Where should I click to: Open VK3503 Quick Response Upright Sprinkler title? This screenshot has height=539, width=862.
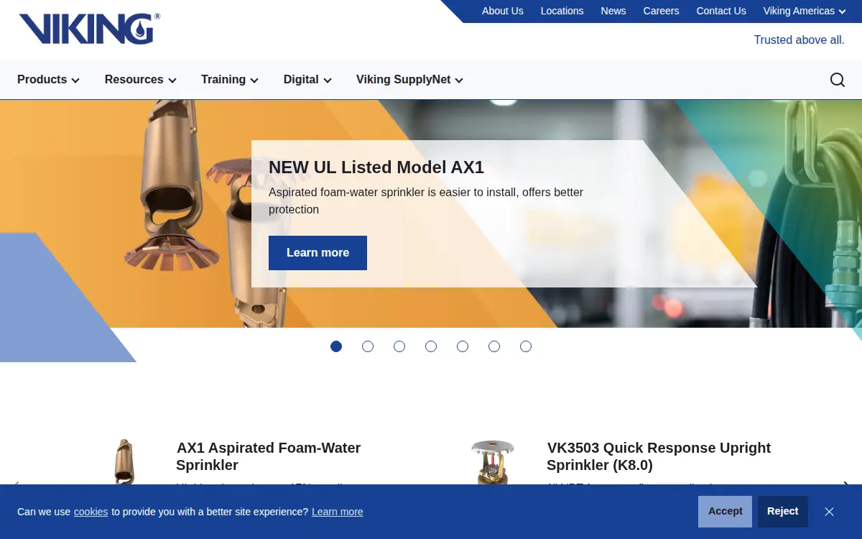pos(659,456)
